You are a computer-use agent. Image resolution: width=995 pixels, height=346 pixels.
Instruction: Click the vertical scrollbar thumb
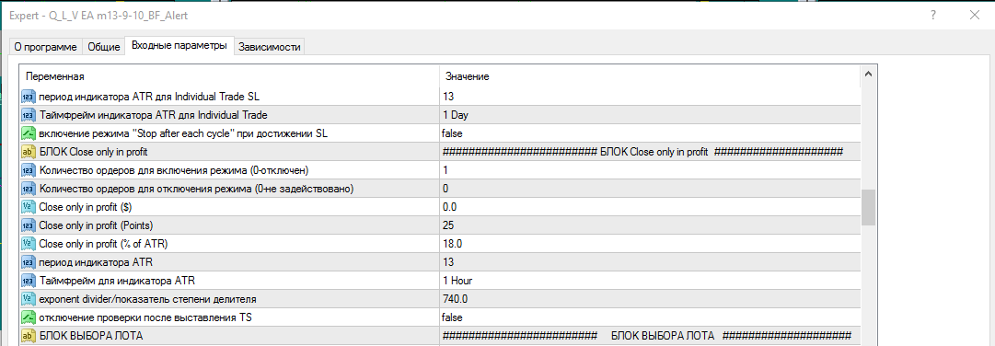coord(869,208)
